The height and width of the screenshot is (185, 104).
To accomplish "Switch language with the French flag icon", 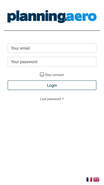I will coord(89,179).
